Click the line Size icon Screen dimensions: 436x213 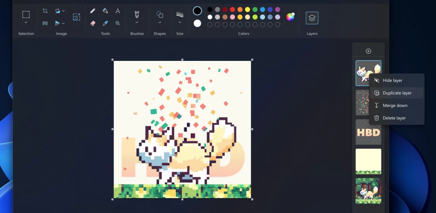point(180,14)
